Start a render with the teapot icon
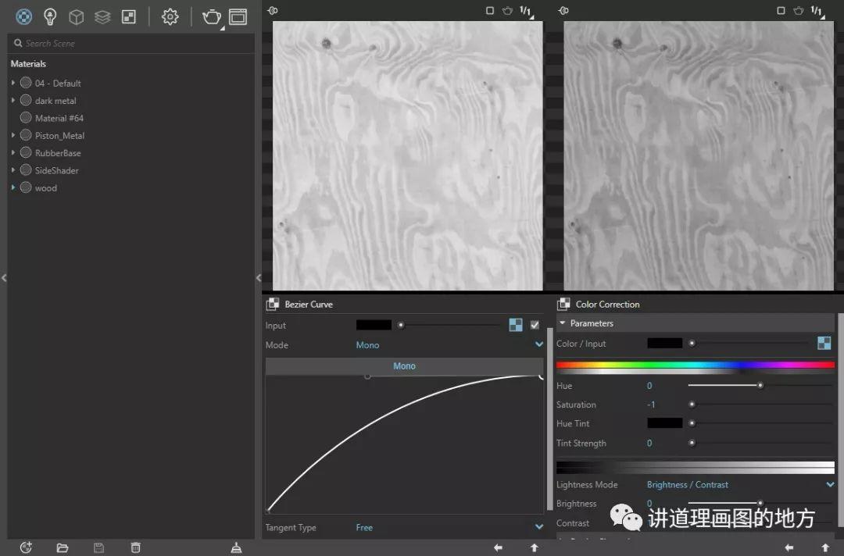Image resolution: width=844 pixels, height=556 pixels. [x=212, y=17]
